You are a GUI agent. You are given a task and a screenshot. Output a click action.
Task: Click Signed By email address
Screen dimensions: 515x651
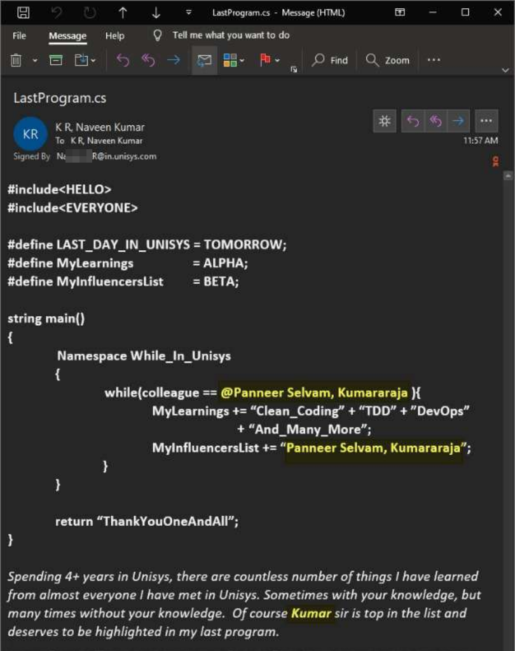pyautogui.click(x=106, y=156)
